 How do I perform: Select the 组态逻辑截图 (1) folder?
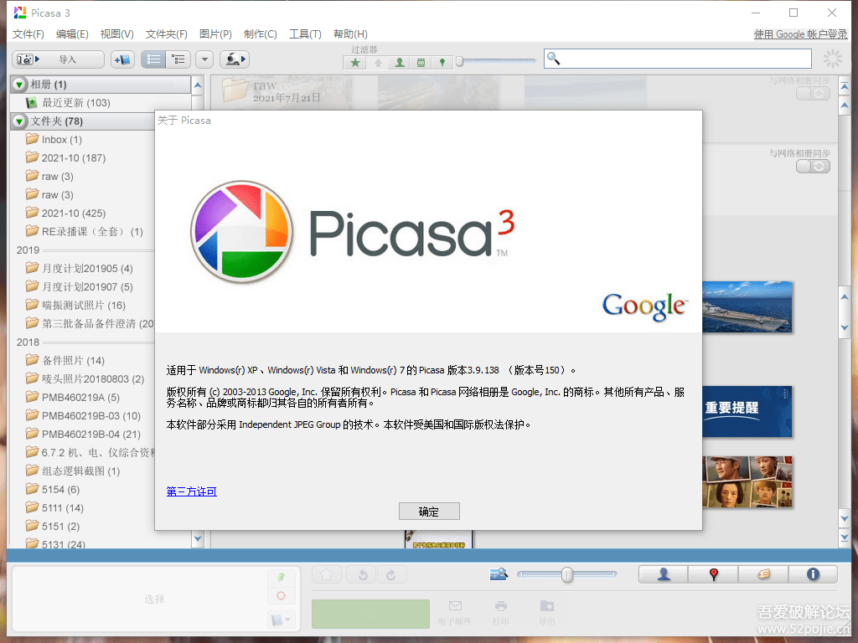coord(73,471)
